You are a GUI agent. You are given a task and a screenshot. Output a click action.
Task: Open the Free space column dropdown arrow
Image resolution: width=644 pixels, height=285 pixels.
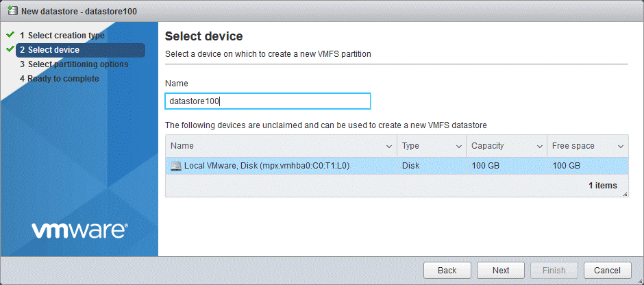620,147
